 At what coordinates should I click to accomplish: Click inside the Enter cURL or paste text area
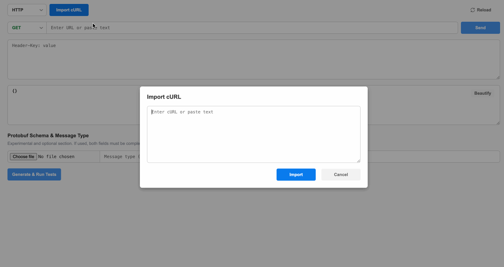tap(253, 134)
